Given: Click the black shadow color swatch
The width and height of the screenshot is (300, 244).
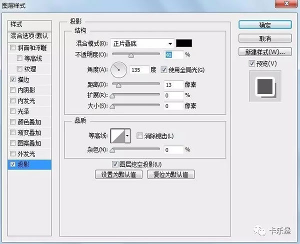Looking at the screenshot, I should coord(184,43).
